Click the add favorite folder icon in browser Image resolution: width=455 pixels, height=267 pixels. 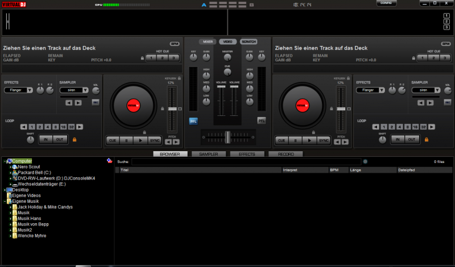[109, 161]
